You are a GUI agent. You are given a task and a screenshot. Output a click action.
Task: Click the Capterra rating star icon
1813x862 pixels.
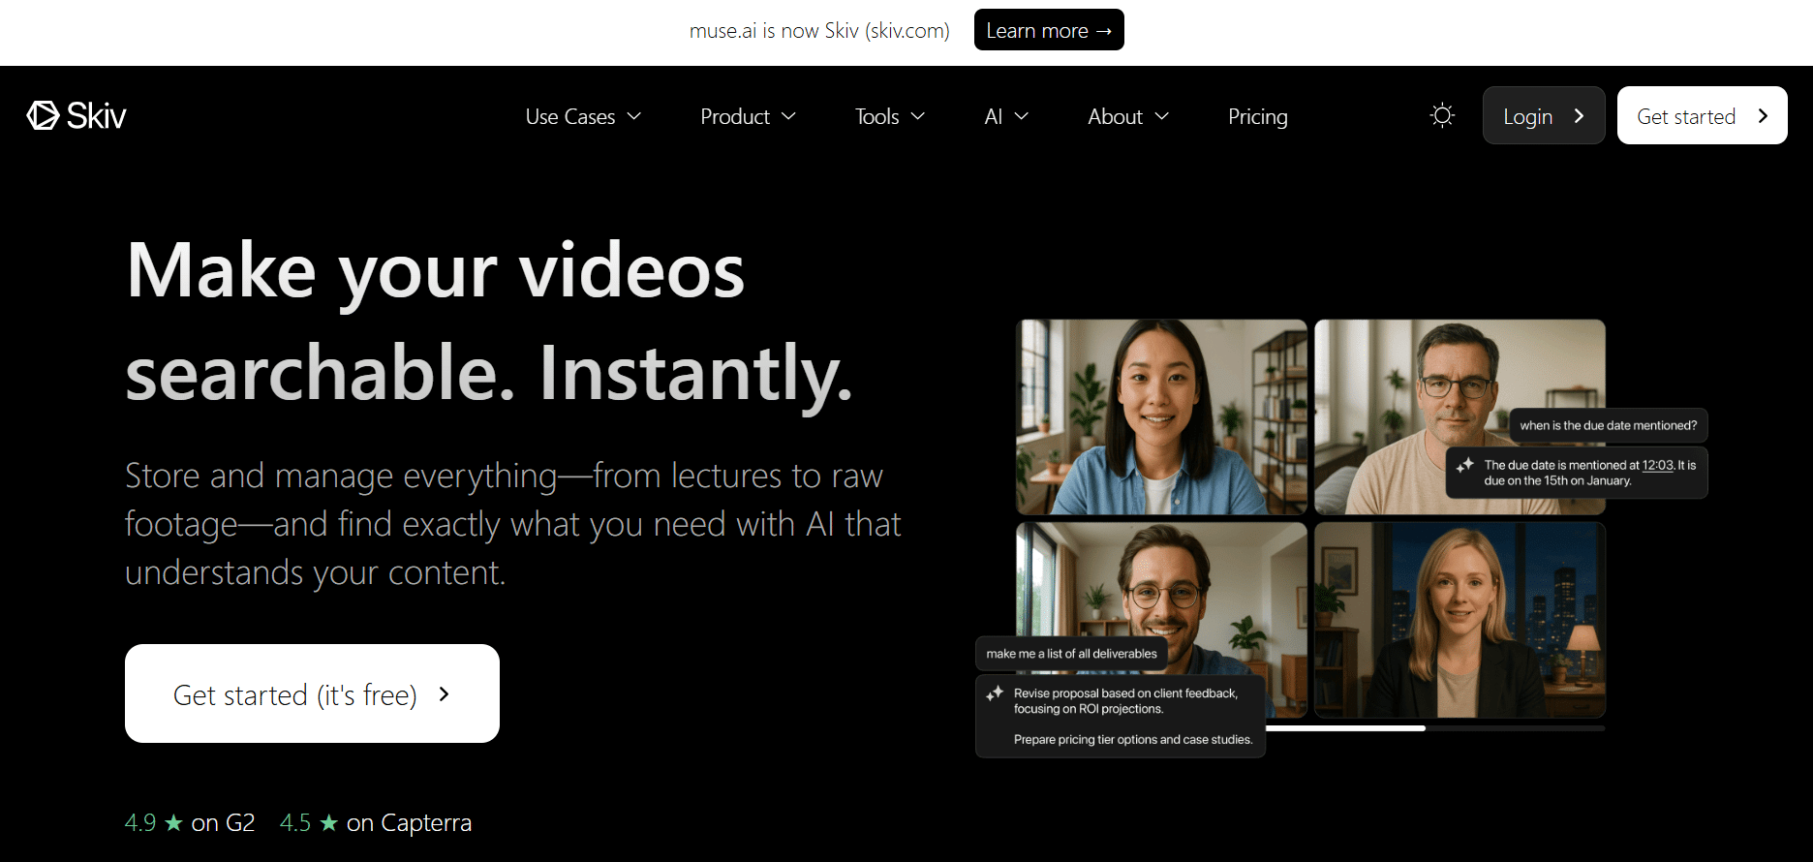[329, 823]
